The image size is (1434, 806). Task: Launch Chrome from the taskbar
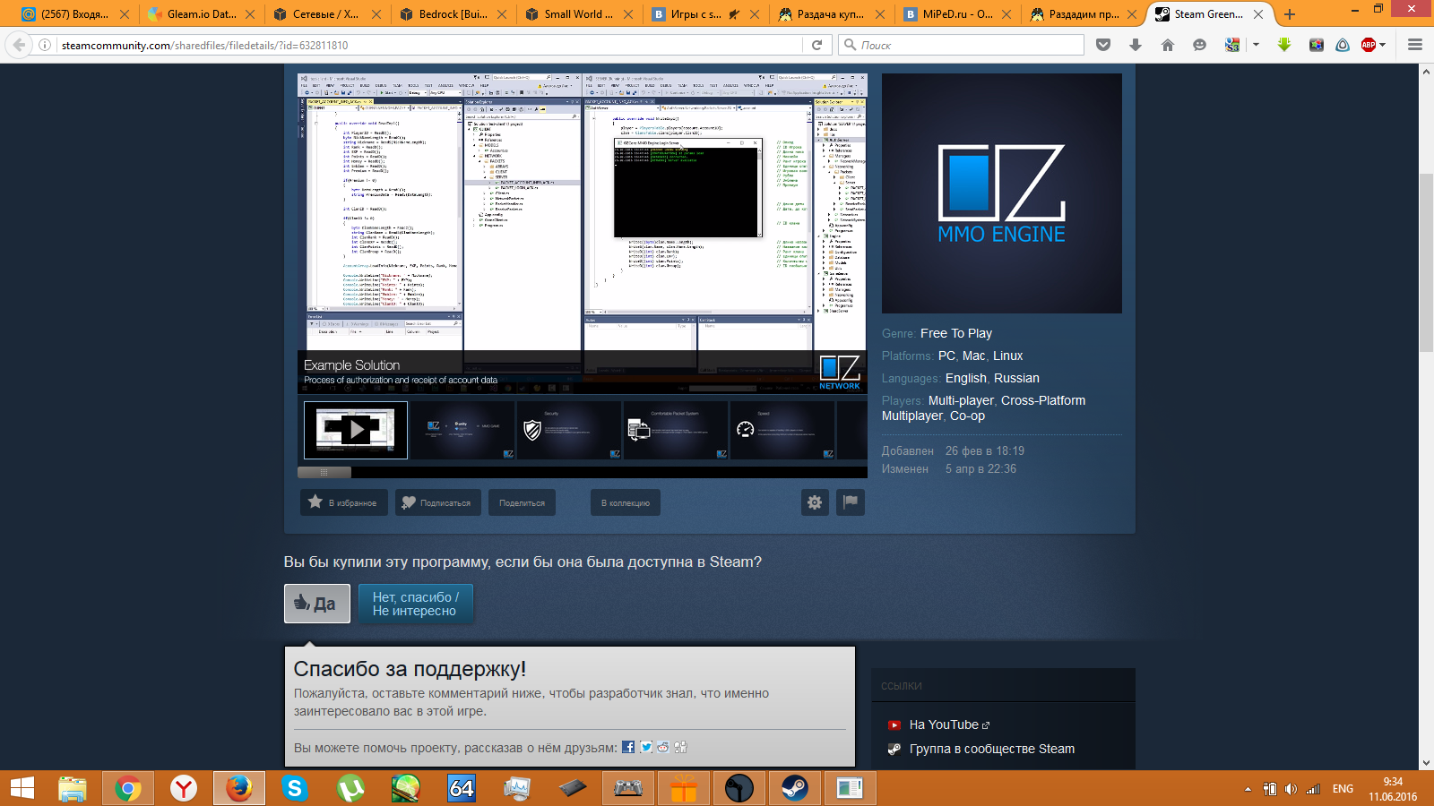(128, 788)
